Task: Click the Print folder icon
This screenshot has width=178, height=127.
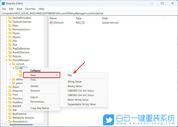Action: pyautogui.click(x=10, y=95)
